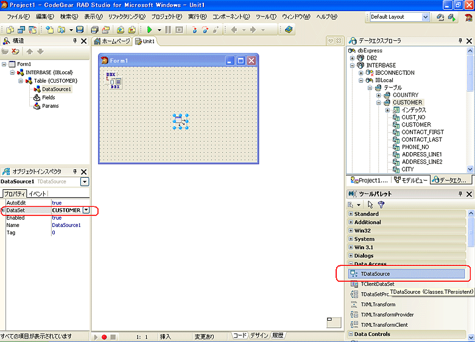
Task: Select the PHONE_NO column in Data Explorer
Action: pyautogui.click(x=415, y=147)
